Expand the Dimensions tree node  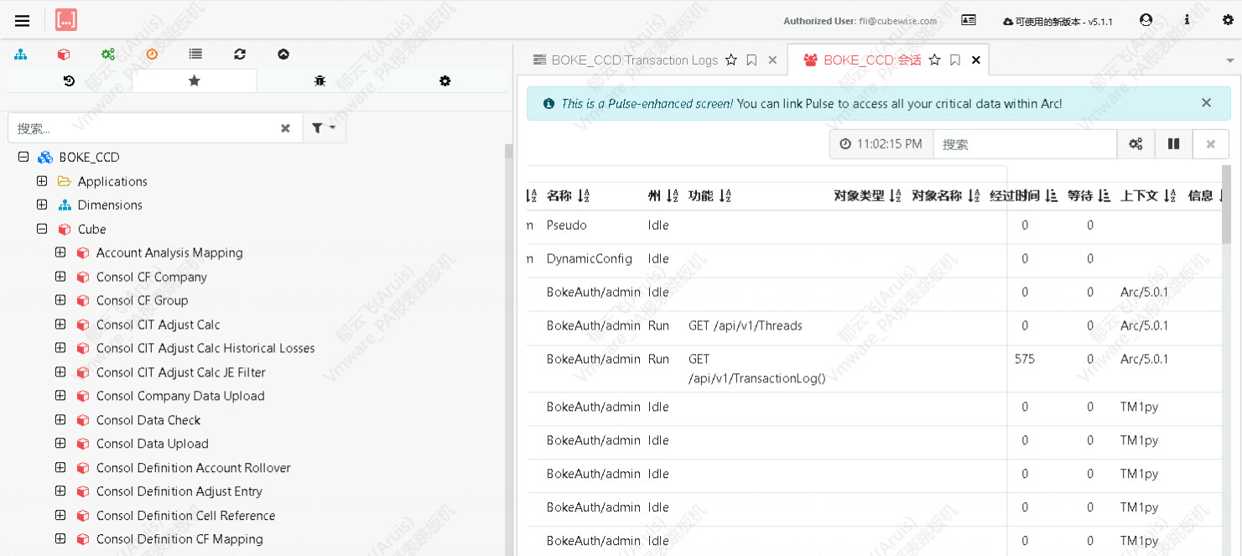click(x=42, y=205)
